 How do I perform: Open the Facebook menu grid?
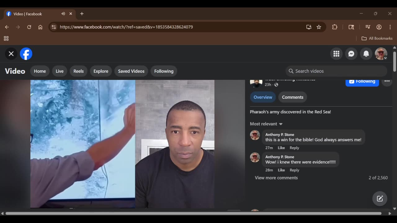[x=337, y=54]
